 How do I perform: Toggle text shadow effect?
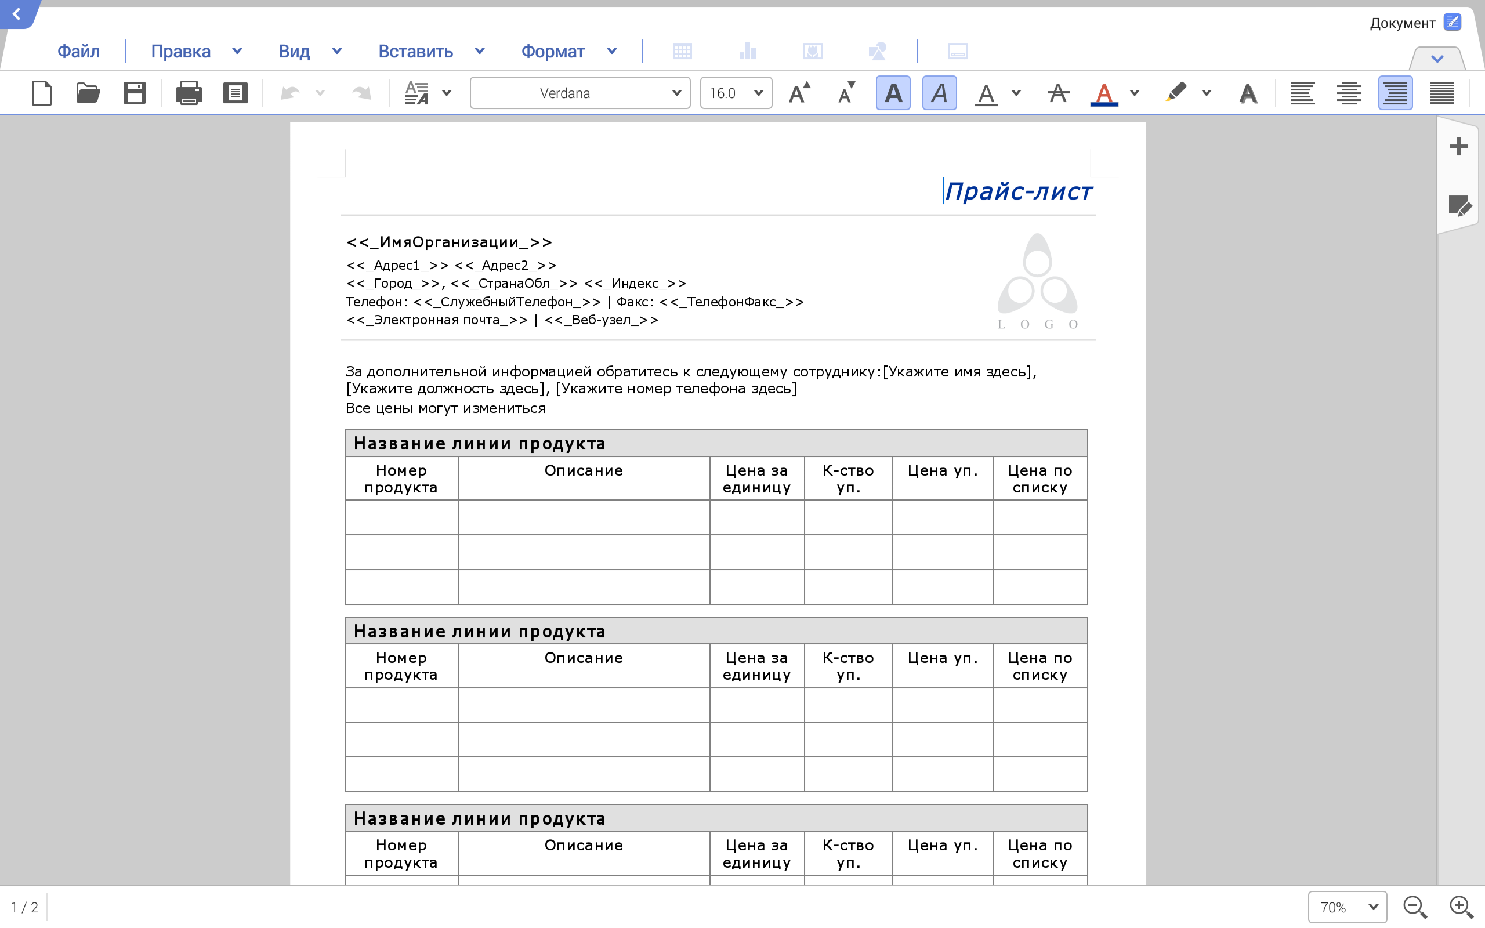1248,93
